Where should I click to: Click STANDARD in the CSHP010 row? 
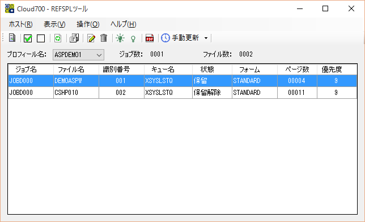coord(254,93)
